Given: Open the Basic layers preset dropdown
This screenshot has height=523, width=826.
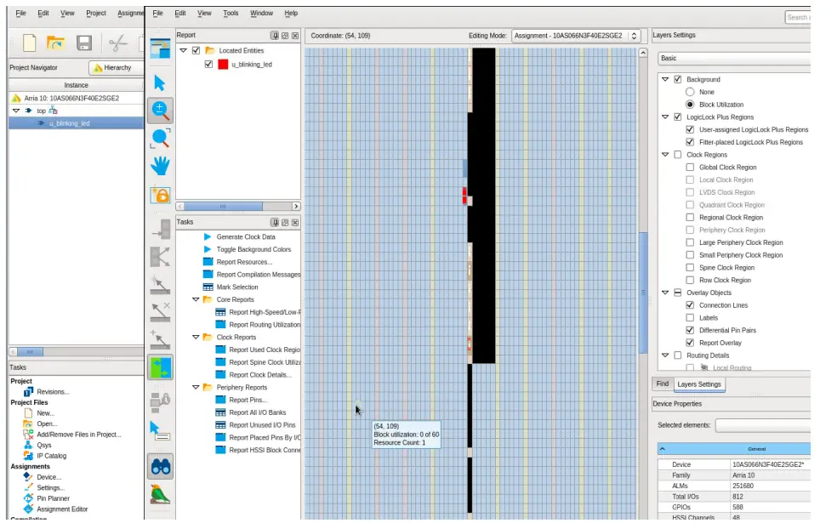Looking at the screenshot, I should pyautogui.click(x=734, y=59).
